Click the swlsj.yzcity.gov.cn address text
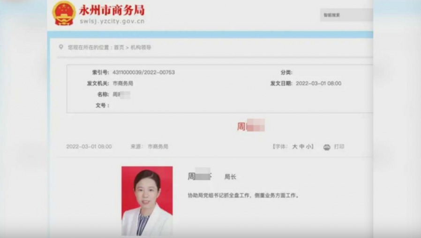 pyautogui.click(x=112, y=22)
